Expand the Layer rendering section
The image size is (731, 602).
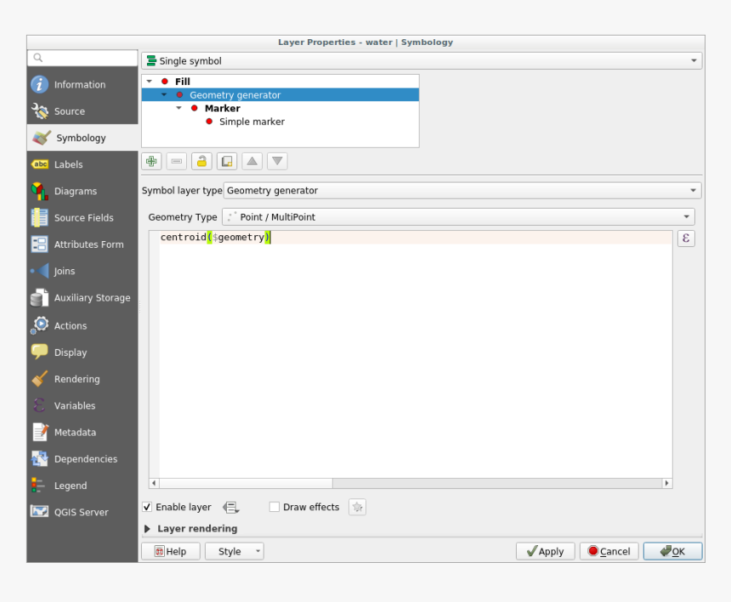pyautogui.click(x=147, y=528)
